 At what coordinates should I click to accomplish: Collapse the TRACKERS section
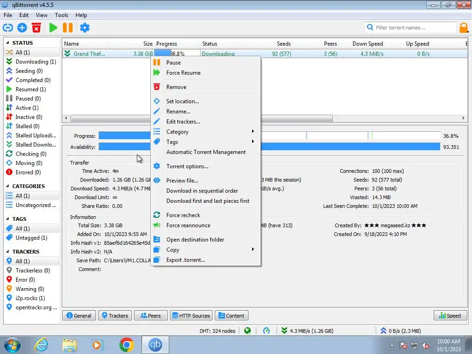click(7, 251)
